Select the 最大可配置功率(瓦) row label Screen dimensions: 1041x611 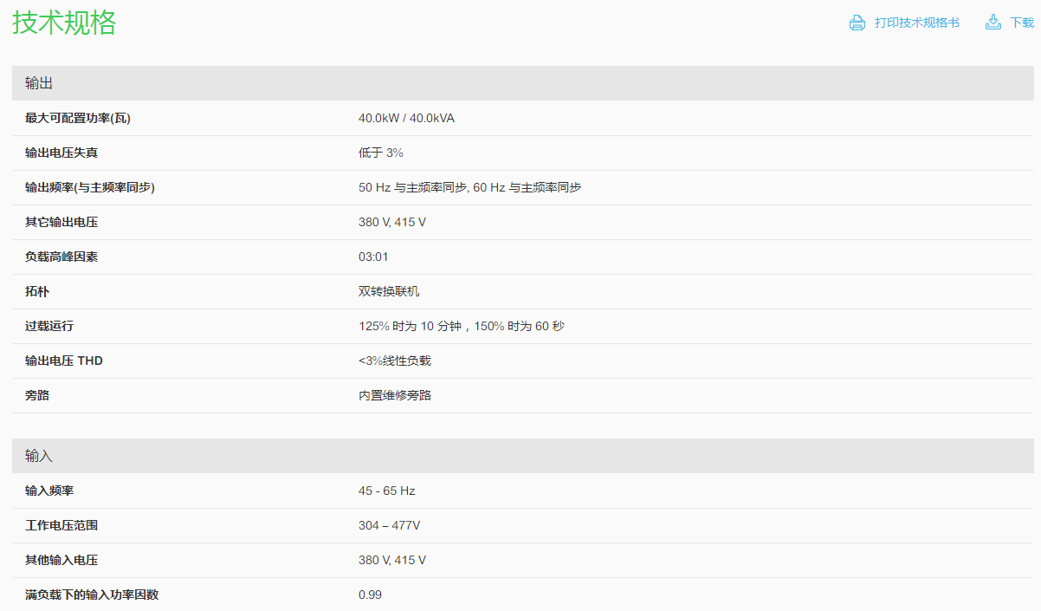(x=78, y=118)
